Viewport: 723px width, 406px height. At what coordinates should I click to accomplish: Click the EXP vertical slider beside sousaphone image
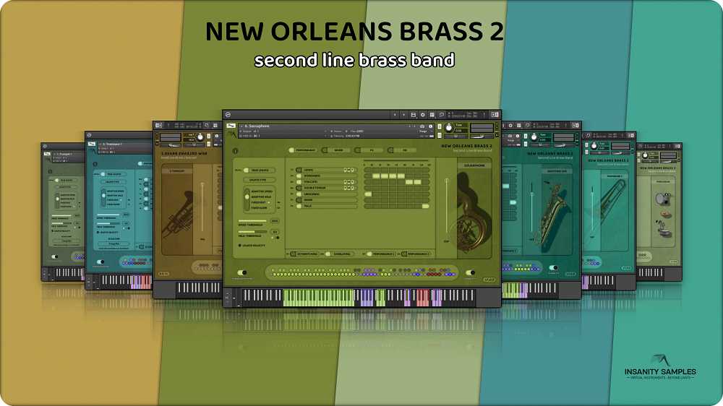(x=447, y=207)
